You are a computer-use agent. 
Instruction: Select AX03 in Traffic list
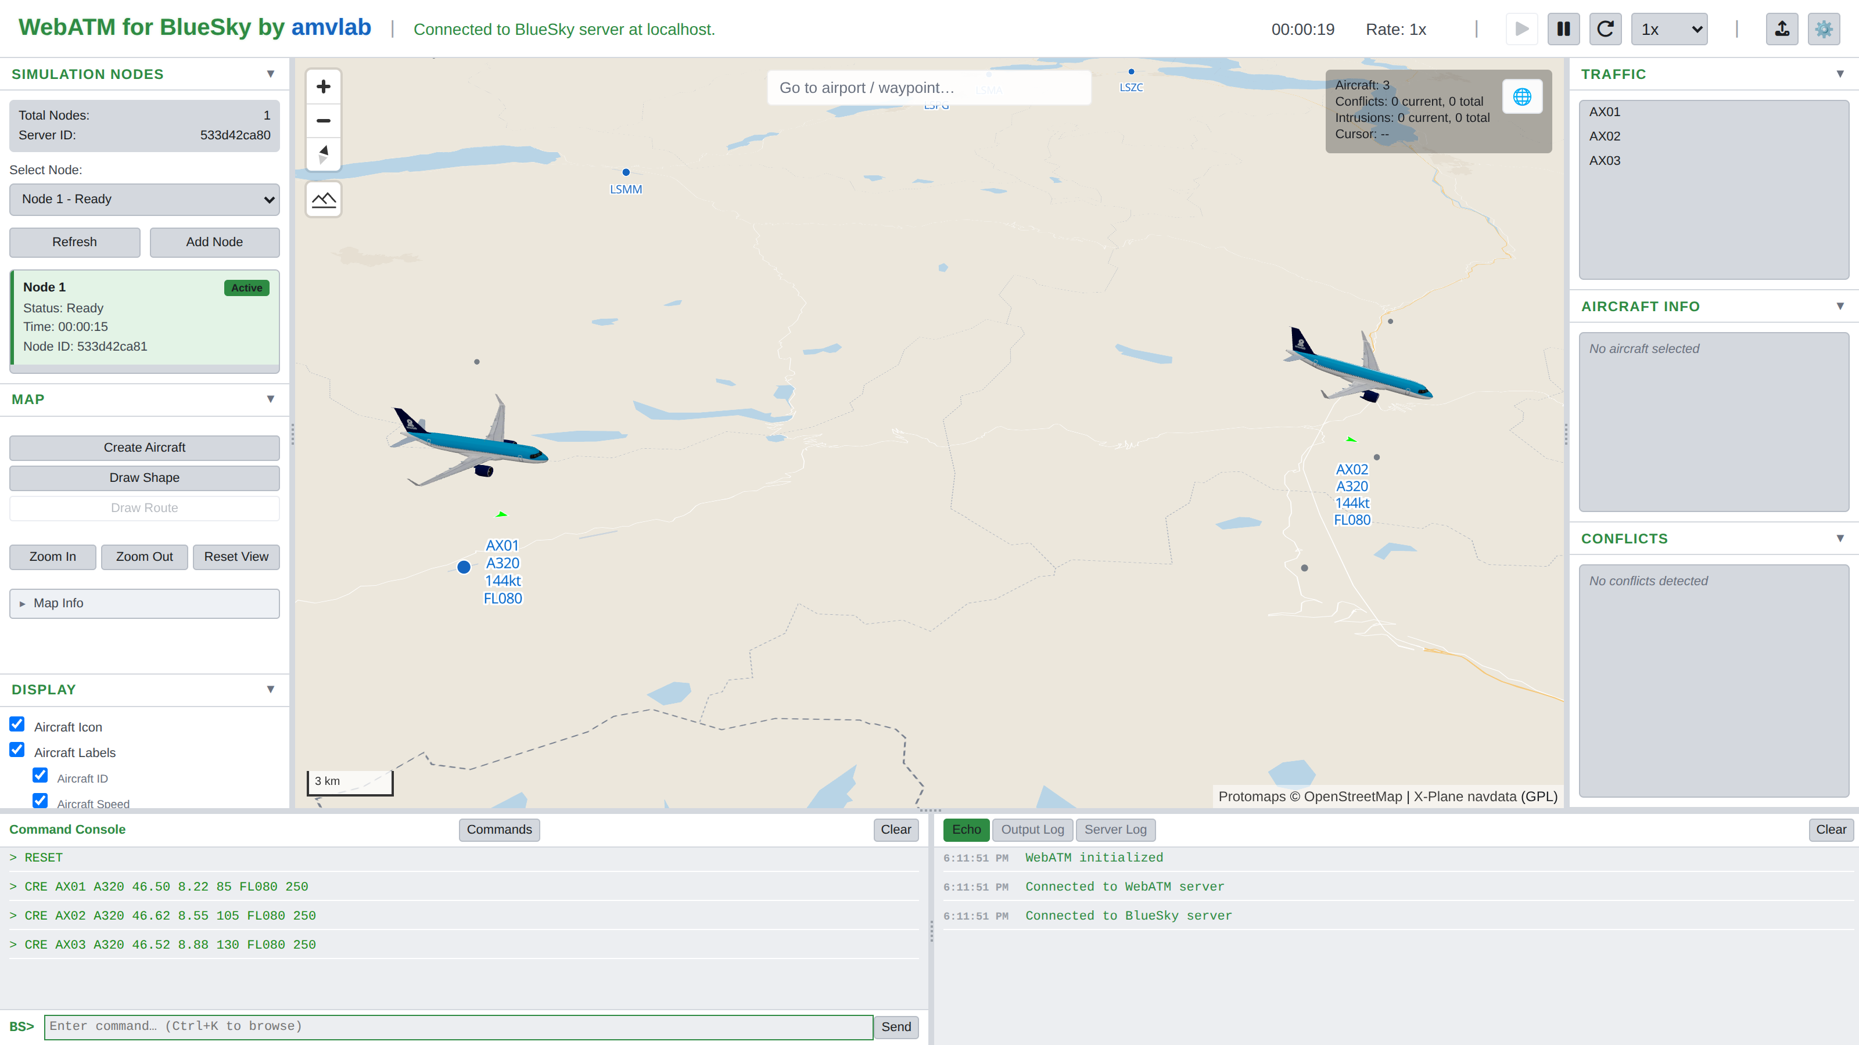(x=1713, y=161)
